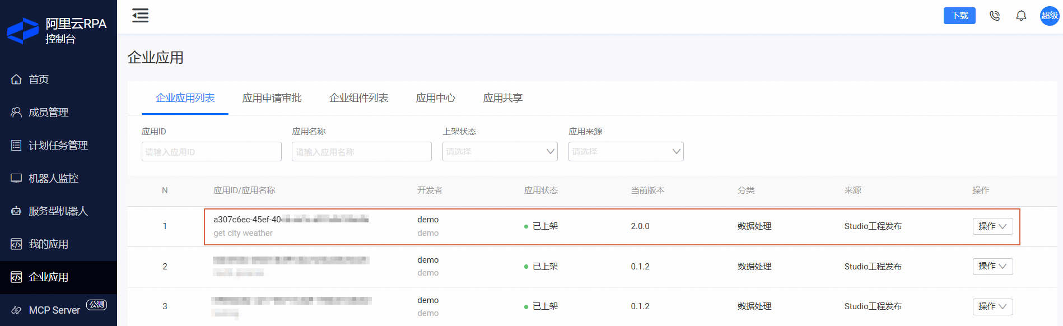Open 机器人监控 in the sidebar
The height and width of the screenshot is (326, 1063).
coord(53,179)
